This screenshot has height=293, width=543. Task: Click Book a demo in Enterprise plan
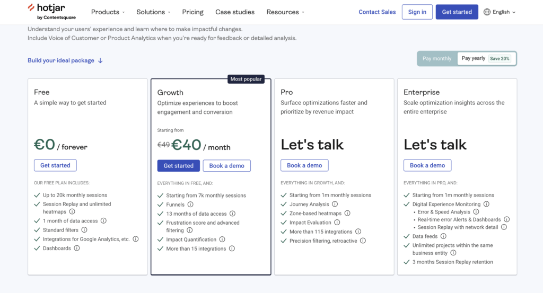(427, 165)
